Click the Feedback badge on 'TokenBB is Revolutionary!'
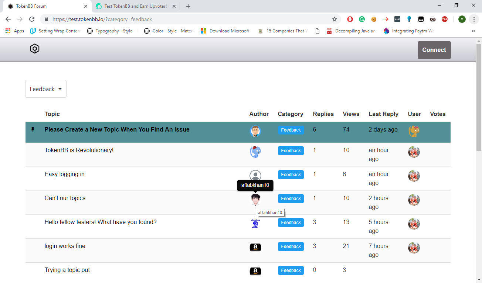 coord(291,151)
